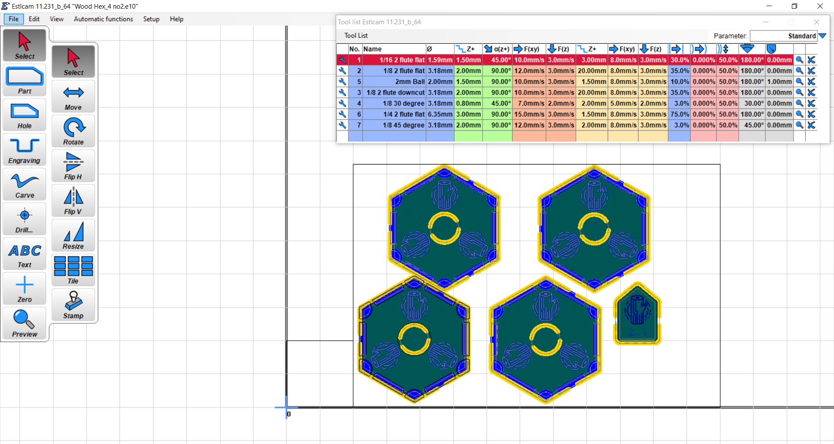Click the 0.80mm depth cell
Screen dimensions: 834x444
click(x=468, y=103)
